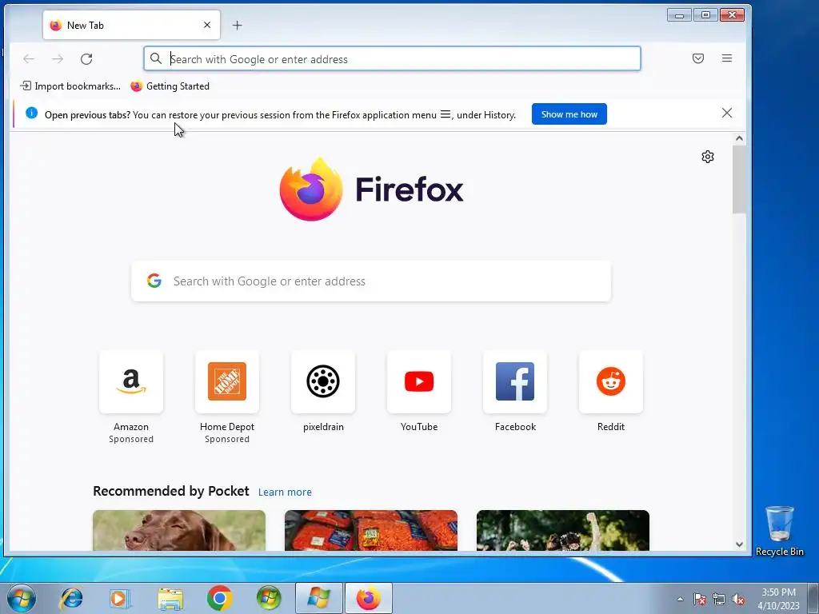Click the Firefox logo on the page
The width and height of the screenshot is (819, 614).
[371, 189]
